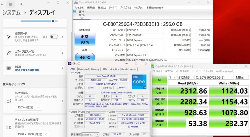Open the test count dropdown showing 1
250x137 pixels.
coord(172,77)
